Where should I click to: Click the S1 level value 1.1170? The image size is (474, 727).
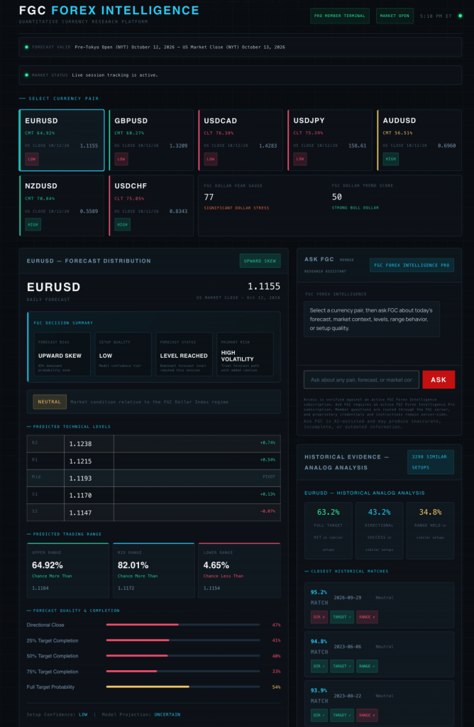pyautogui.click(x=81, y=495)
